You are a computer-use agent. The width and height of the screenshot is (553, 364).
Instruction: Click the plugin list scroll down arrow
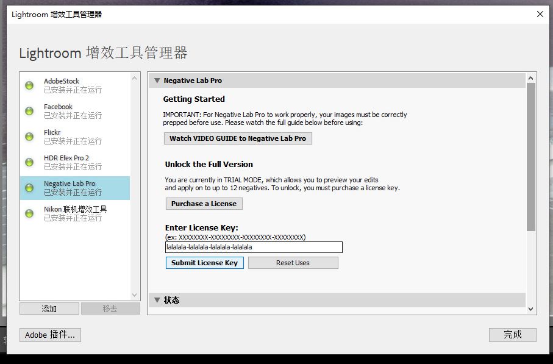click(x=134, y=295)
